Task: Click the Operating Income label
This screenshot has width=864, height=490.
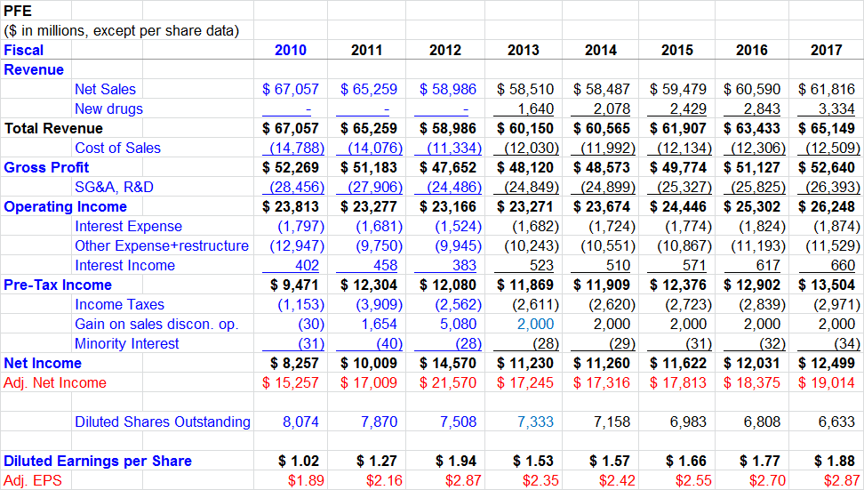Action: [65, 206]
